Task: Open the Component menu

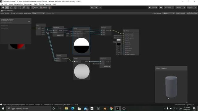Action: 28,4
